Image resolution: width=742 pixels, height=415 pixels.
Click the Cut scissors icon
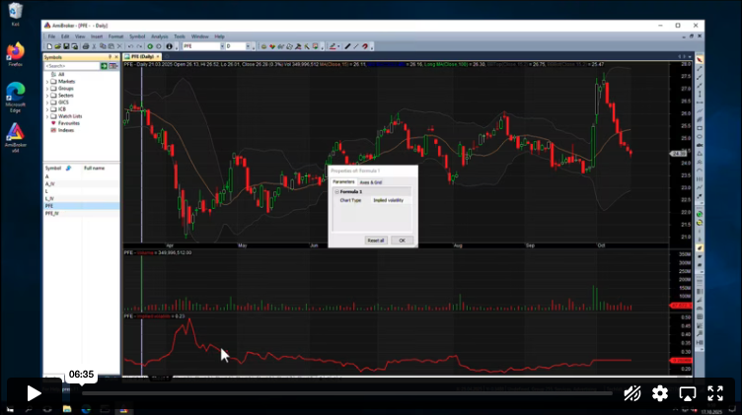click(x=94, y=46)
